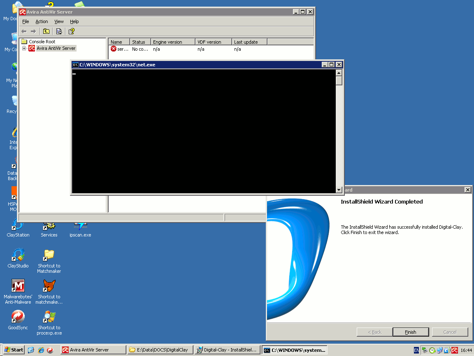
Task: Click the EN language indicator in tray
Action: click(x=416, y=350)
